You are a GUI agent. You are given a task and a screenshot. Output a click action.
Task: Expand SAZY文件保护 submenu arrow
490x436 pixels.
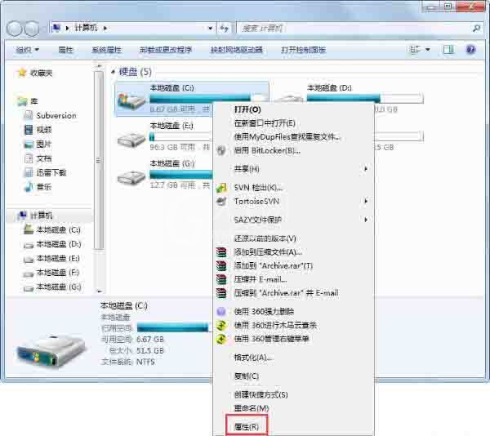pyautogui.click(x=366, y=220)
